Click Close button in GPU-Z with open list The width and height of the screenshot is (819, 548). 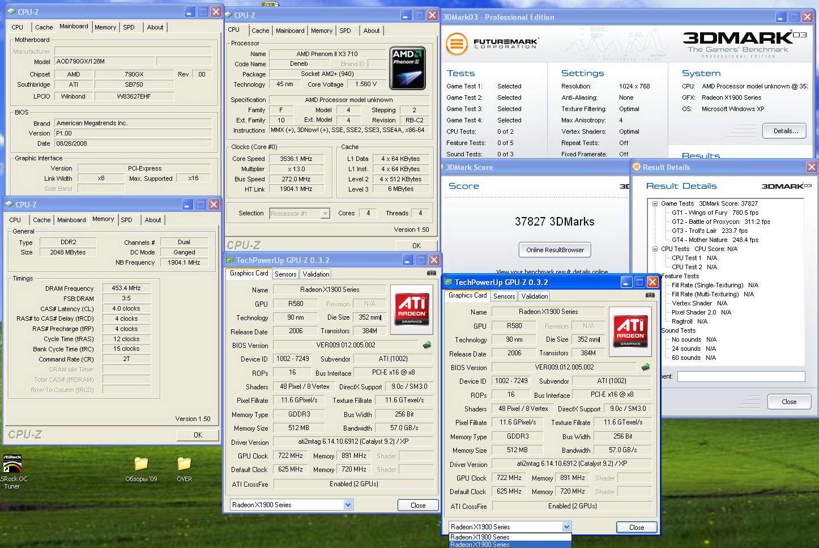pyautogui.click(x=637, y=527)
